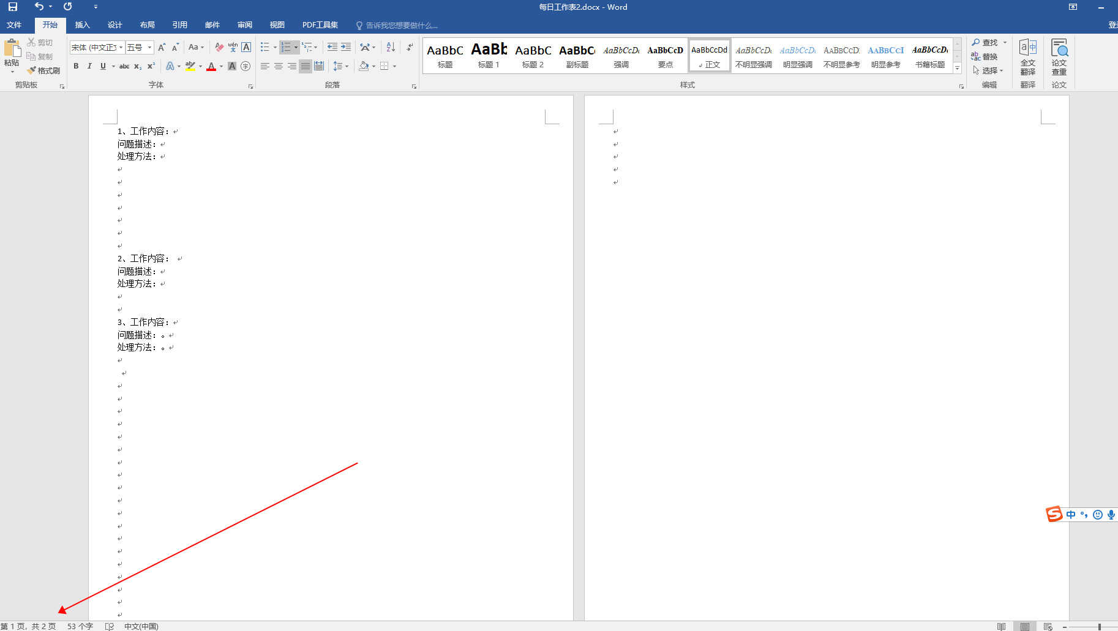Save the document with the floppy disk icon
Screen dimensions: 1118x631
12,7
